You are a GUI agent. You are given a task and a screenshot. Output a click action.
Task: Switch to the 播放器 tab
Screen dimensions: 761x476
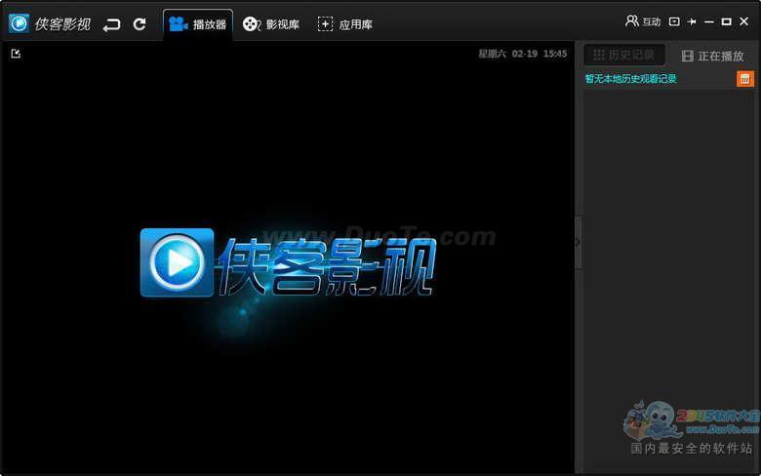(x=198, y=24)
